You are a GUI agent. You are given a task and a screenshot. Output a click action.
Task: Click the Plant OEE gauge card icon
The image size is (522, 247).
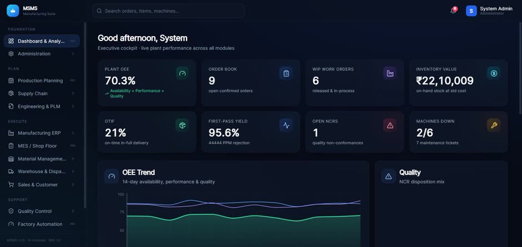point(182,73)
